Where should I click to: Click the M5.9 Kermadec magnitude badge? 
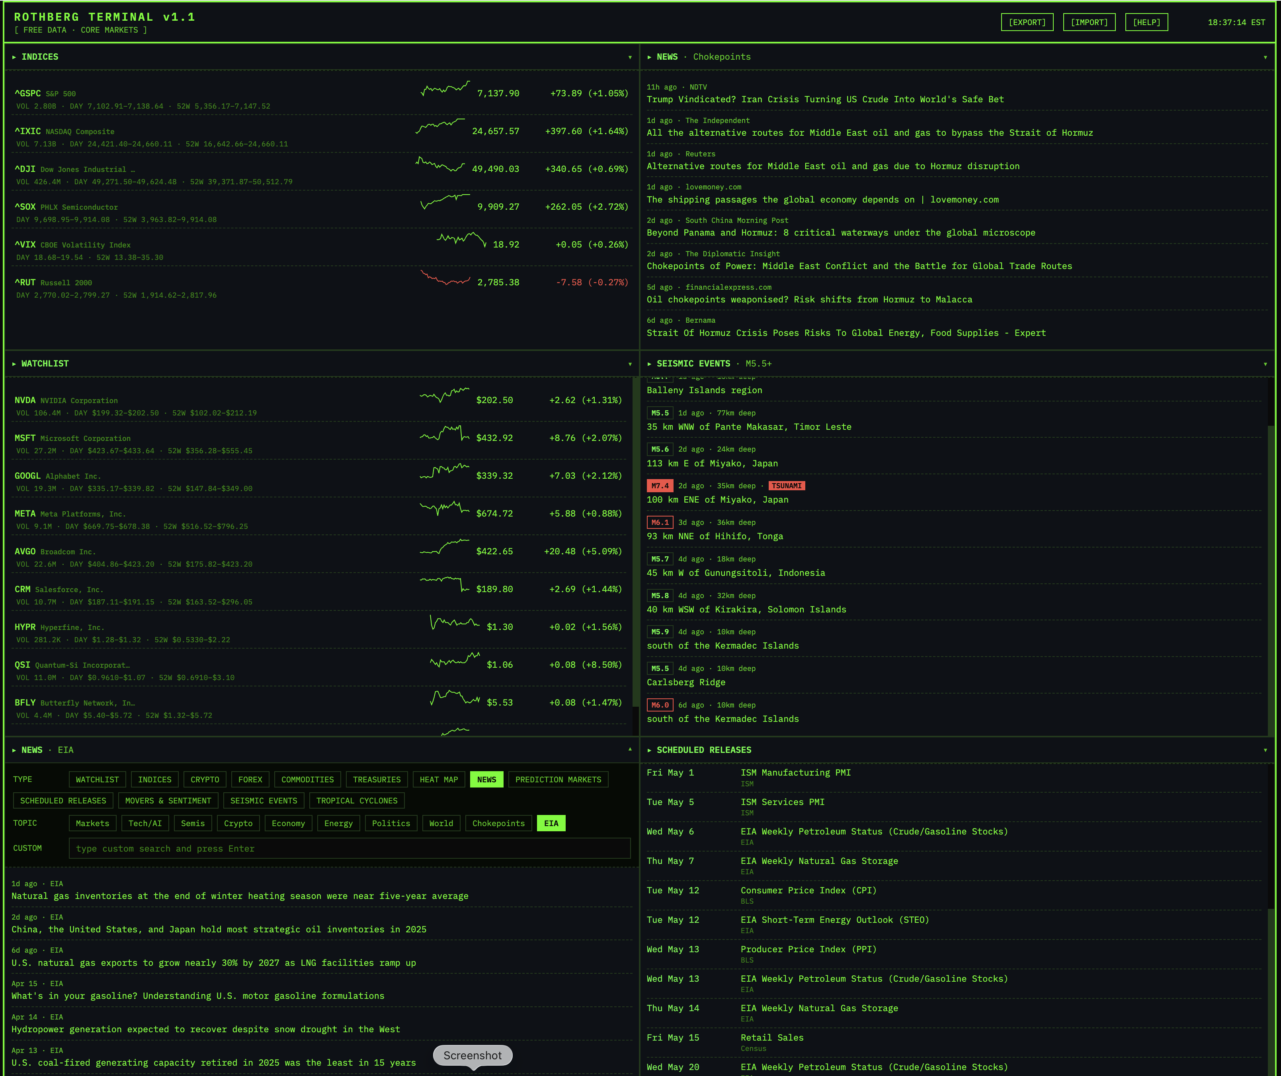coord(660,632)
